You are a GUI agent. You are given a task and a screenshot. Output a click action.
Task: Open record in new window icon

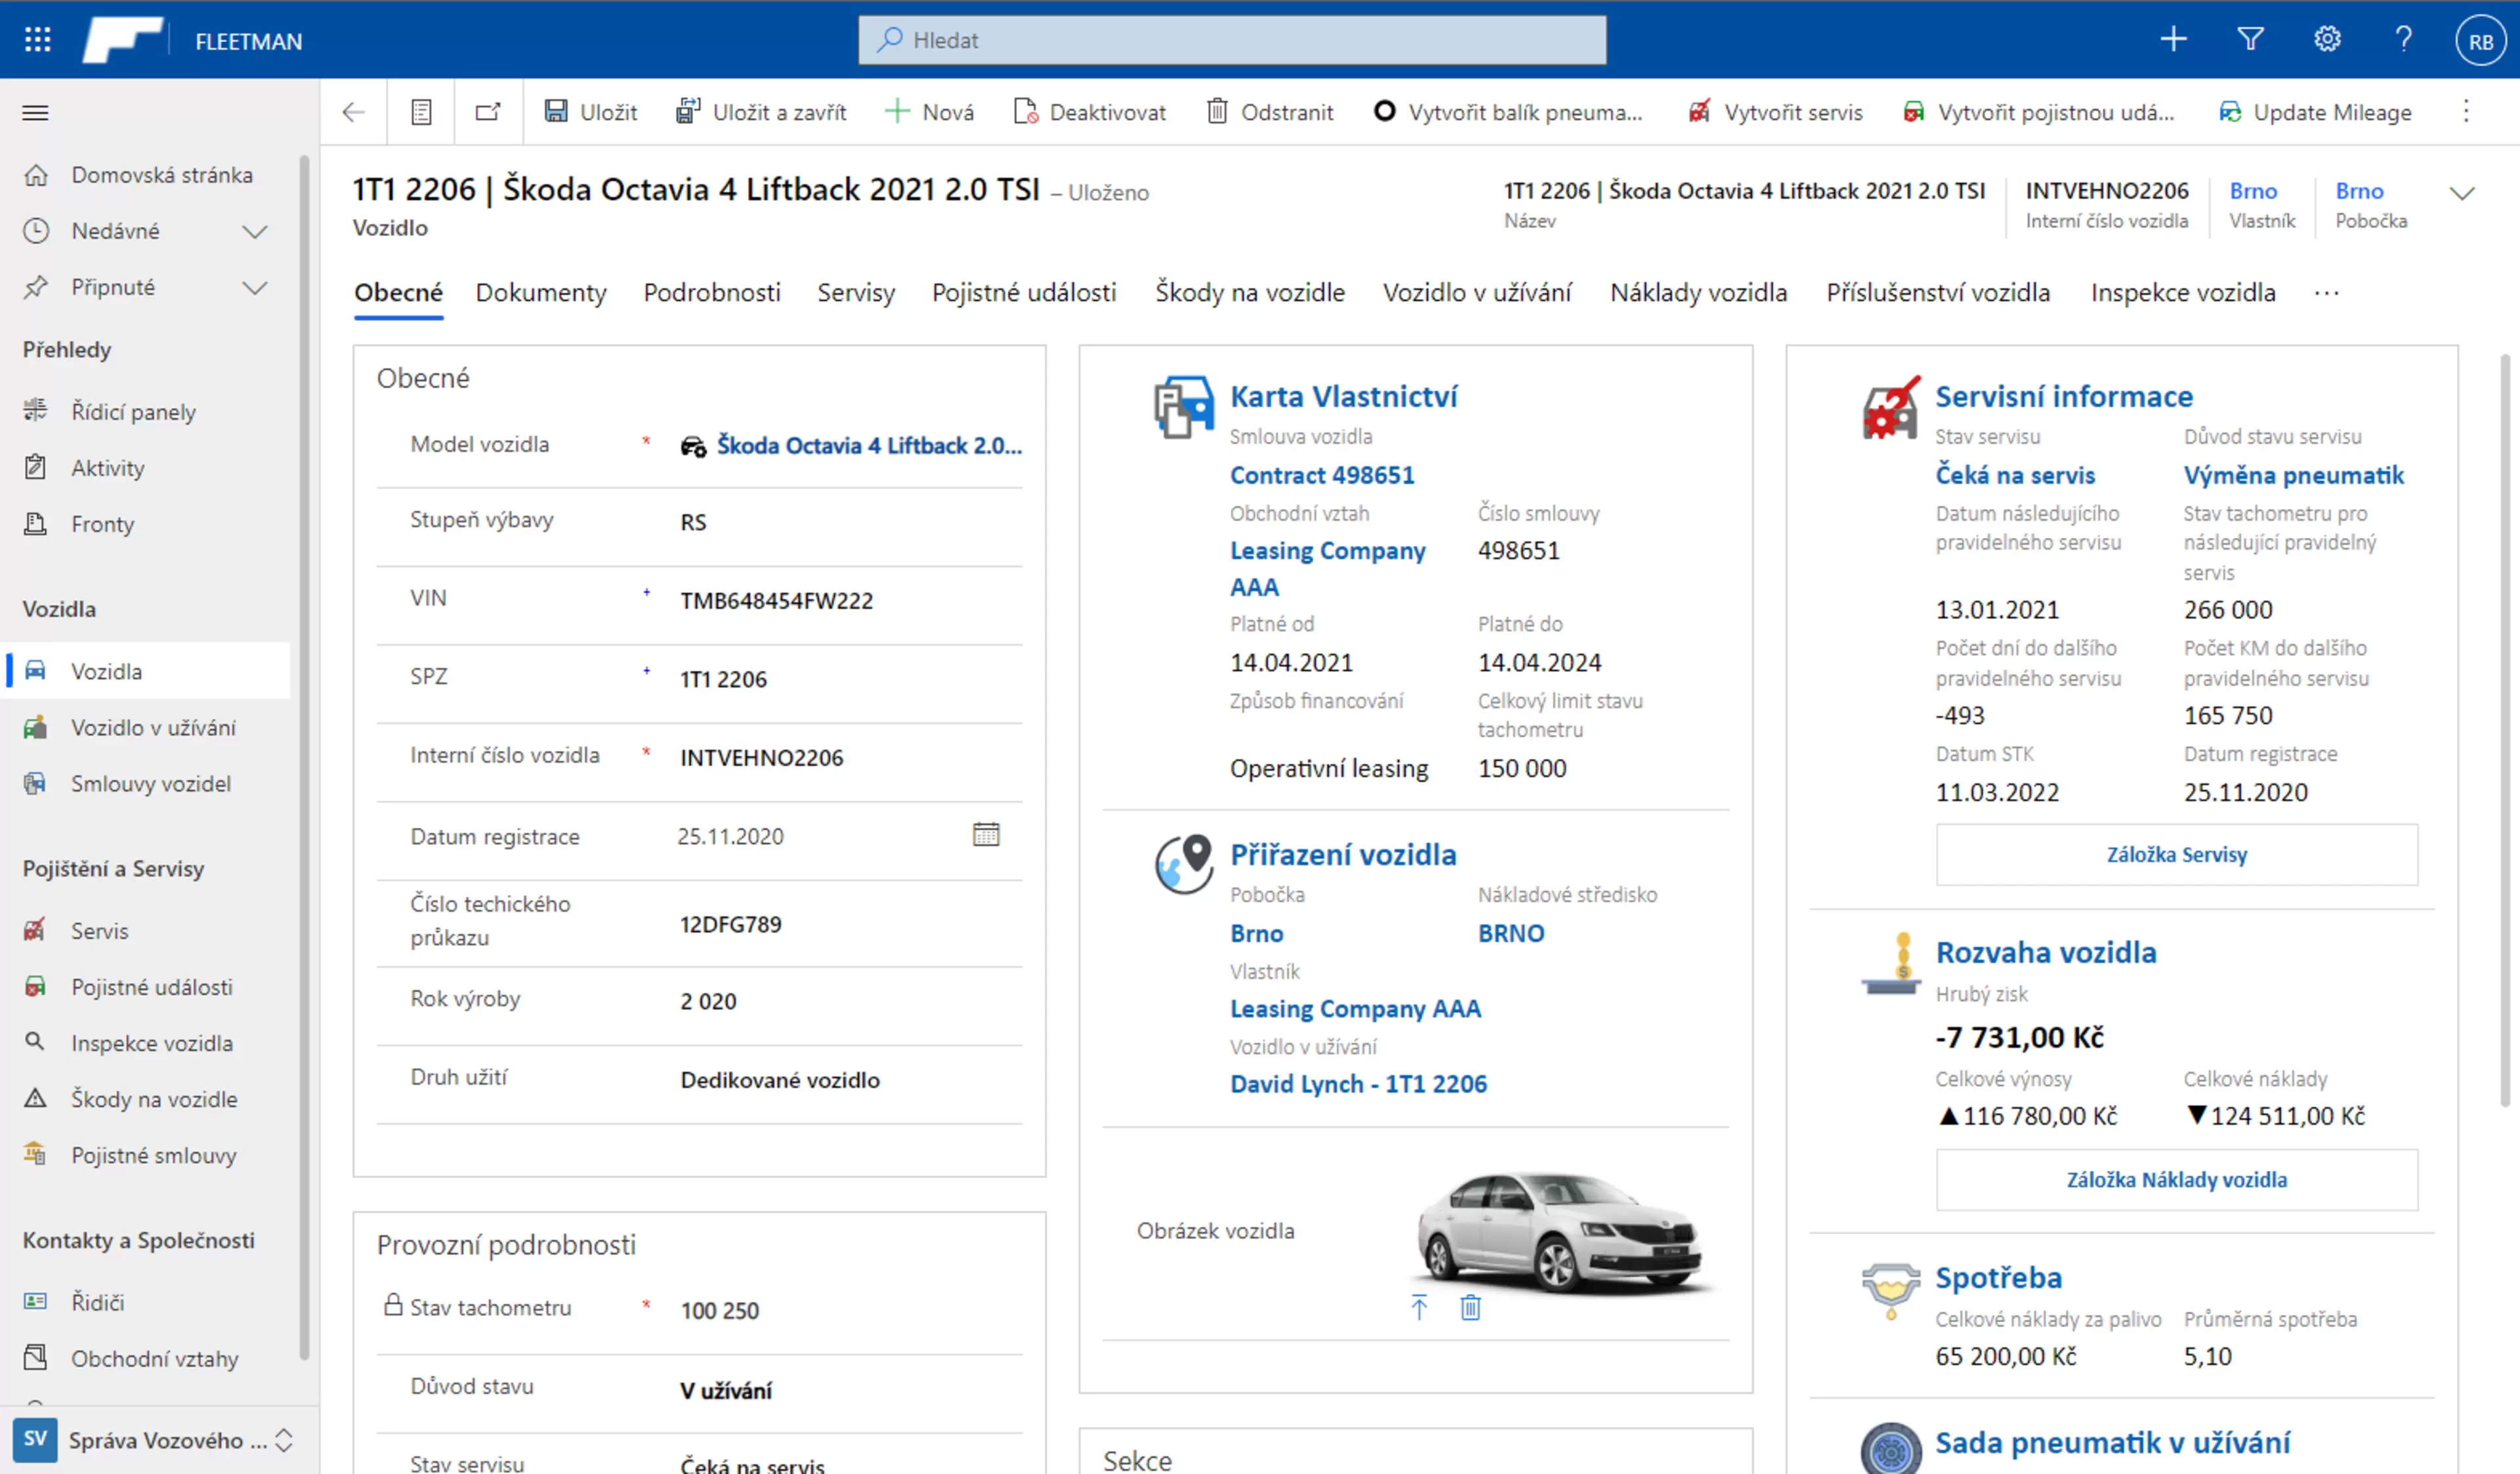488,112
